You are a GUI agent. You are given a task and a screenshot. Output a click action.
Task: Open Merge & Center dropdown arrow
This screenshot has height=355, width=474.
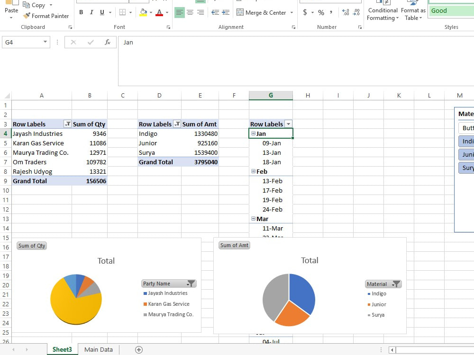[x=292, y=12]
